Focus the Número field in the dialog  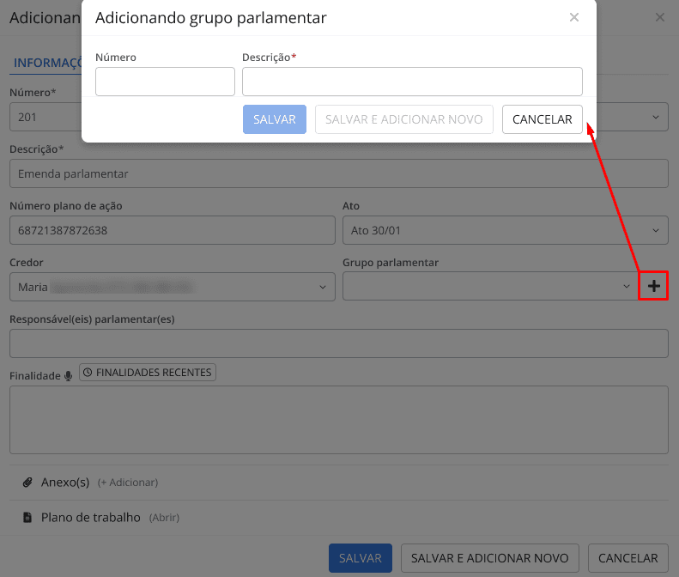click(165, 82)
